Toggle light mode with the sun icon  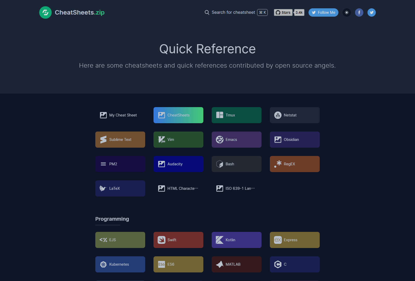[347, 12]
